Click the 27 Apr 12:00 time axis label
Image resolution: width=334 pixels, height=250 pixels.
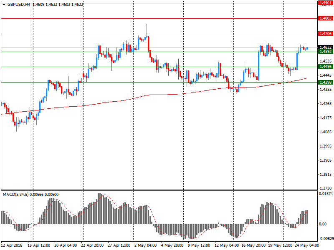tap(119, 245)
